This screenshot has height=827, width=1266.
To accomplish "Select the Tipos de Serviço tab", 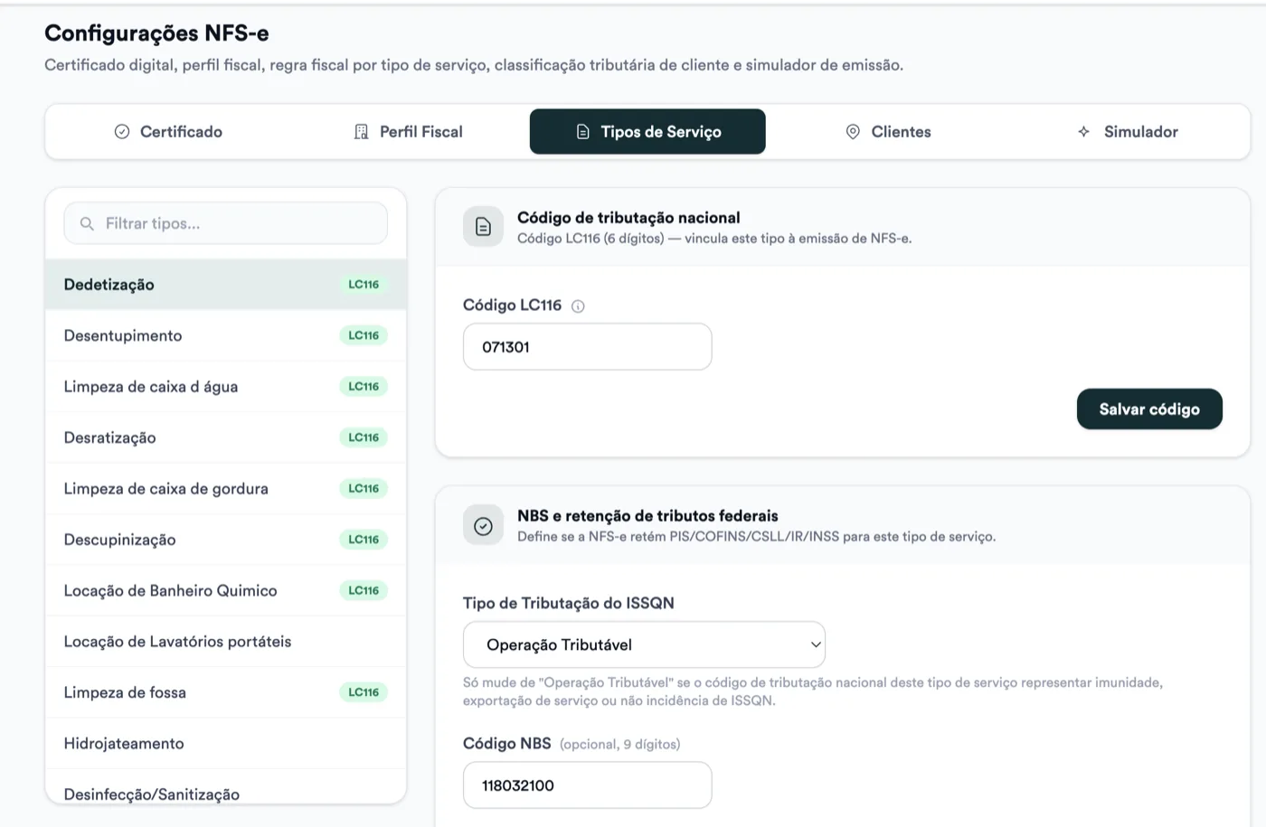I will [x=647, y=132].
